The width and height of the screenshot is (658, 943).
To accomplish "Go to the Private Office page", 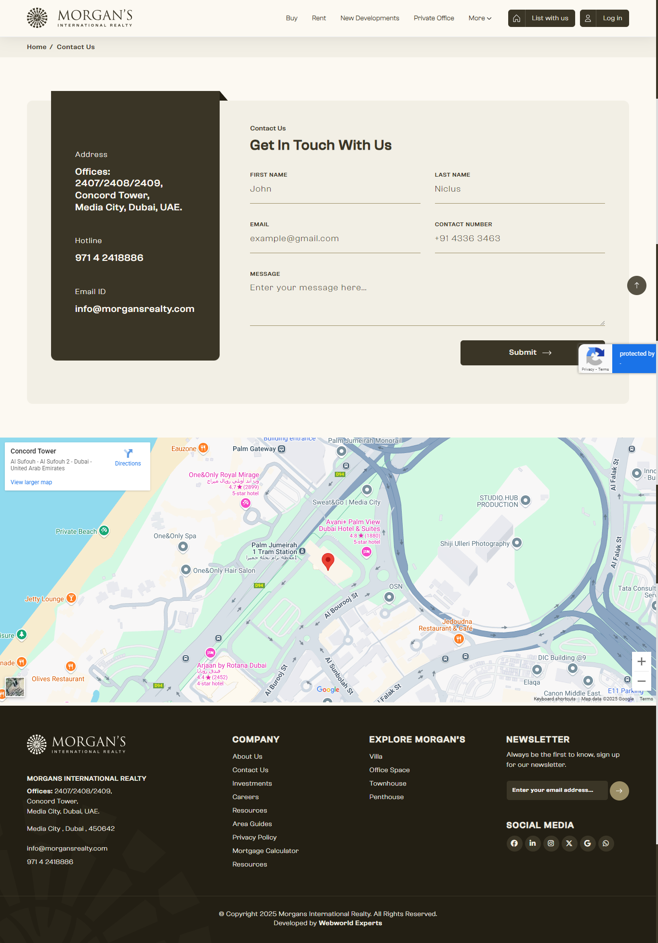I will tap(434, 18).
